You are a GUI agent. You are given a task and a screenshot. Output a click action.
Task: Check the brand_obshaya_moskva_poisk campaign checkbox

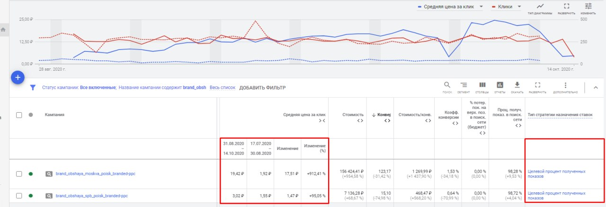(x=19, y=174)
